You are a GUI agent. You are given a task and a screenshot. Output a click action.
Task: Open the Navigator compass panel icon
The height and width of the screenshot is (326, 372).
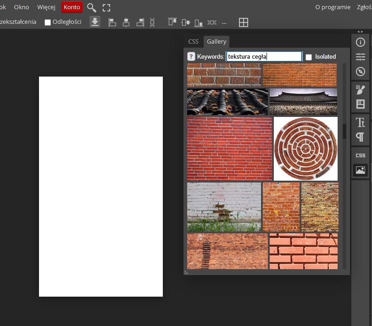tap(360, 72)
